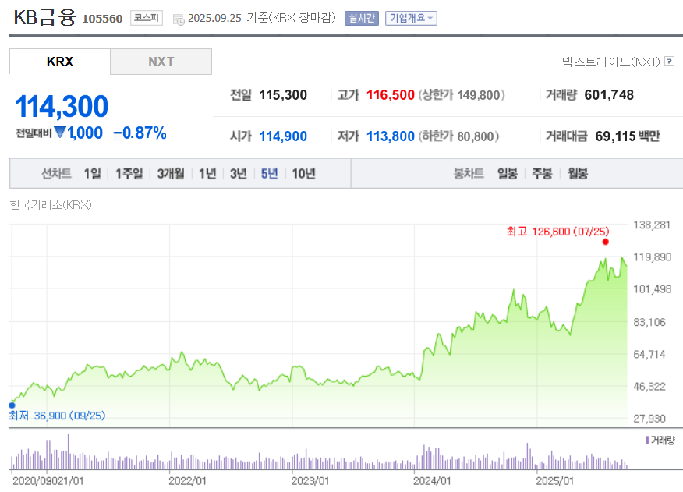Image resolution: width=683 pixels, height=492 pixels.
Task: Switch to the NXT tab
Action: (161, 62)
